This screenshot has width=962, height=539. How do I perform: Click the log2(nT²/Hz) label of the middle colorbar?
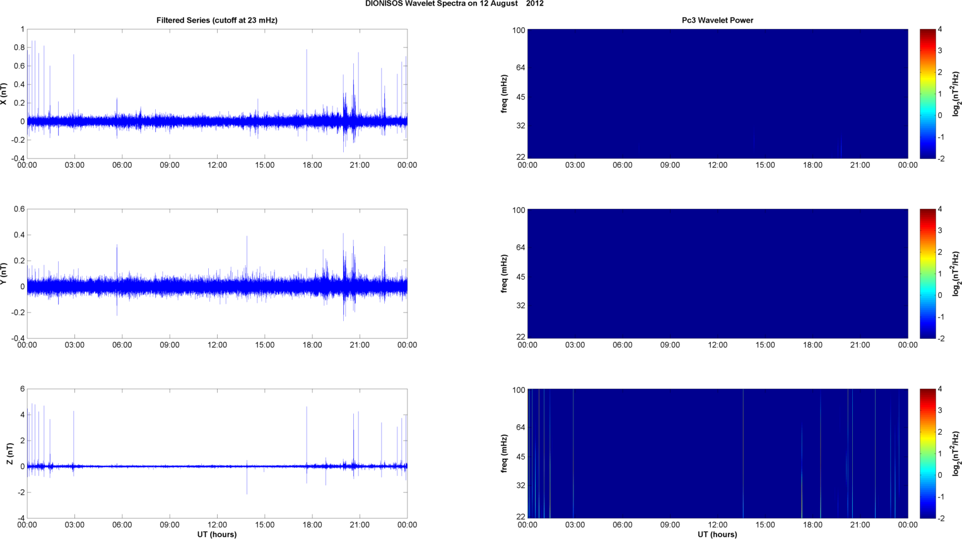[956, 274]
